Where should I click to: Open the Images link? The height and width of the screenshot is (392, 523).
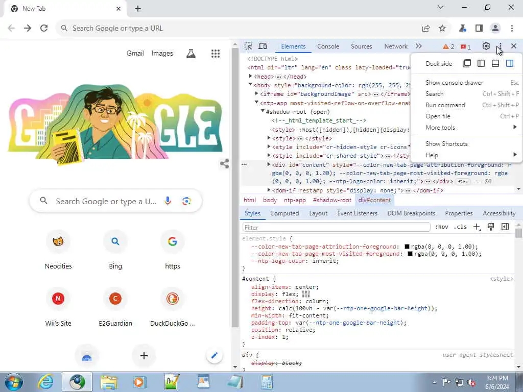click(x=162, y=53)
